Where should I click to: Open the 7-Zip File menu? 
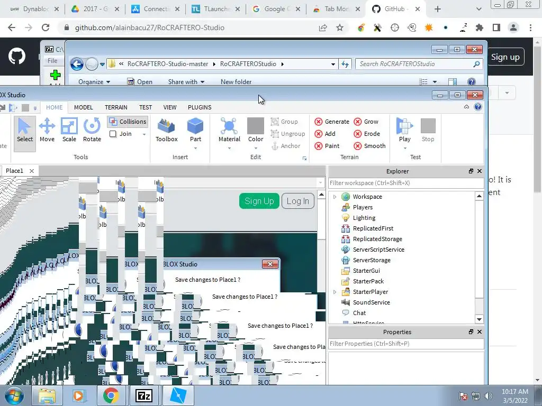(x=52, y=61)
